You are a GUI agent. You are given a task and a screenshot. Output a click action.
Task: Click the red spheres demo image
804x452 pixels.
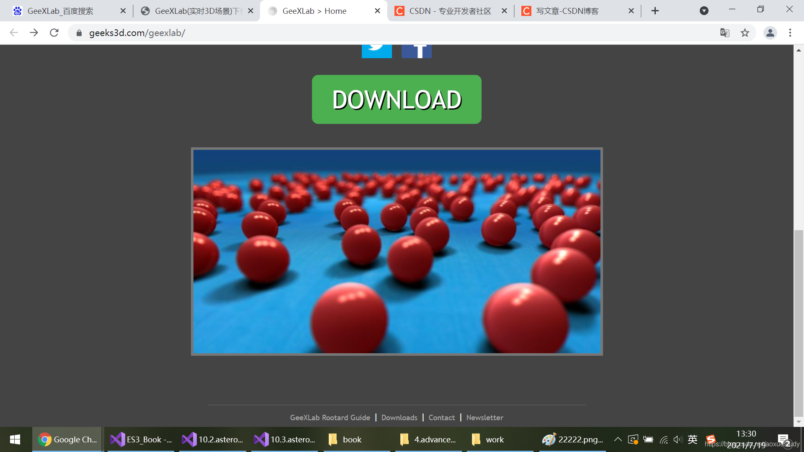click(397, 252)
